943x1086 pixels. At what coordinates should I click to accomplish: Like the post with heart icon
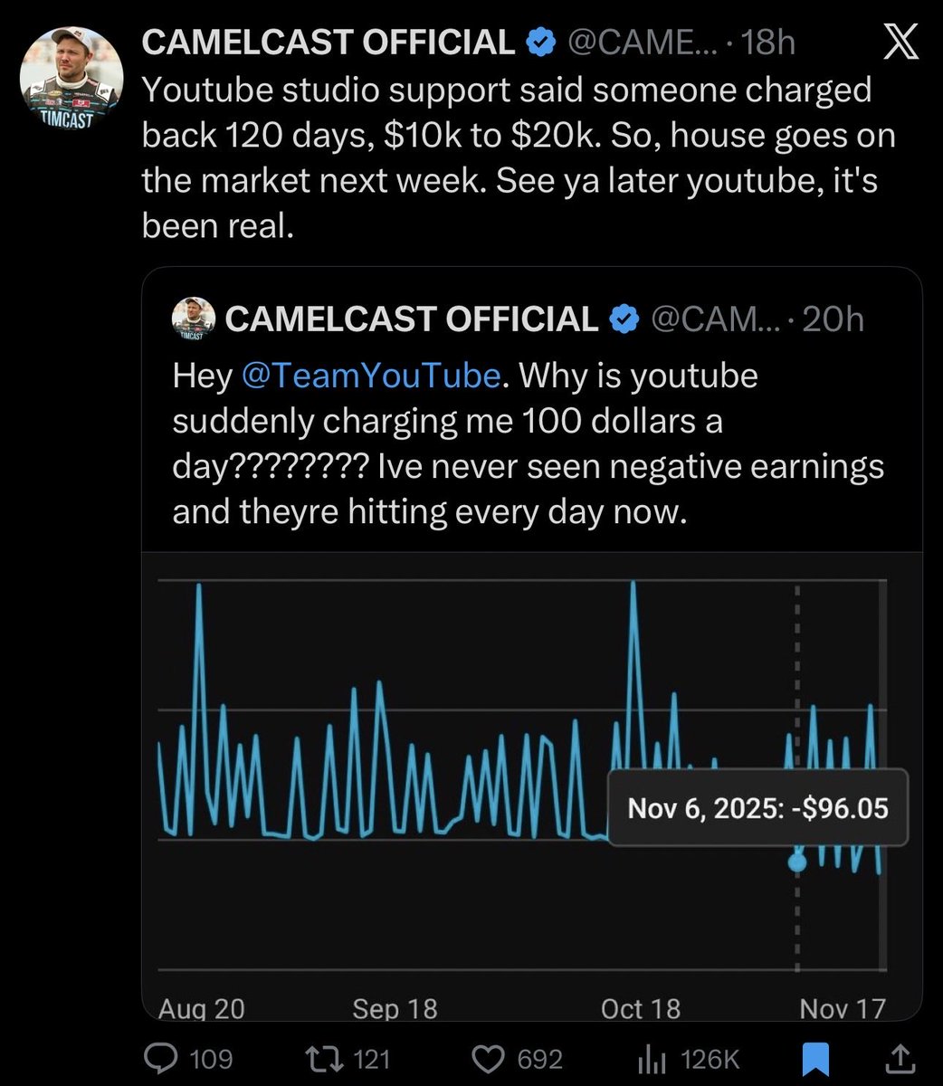(x=489, y=1058)
